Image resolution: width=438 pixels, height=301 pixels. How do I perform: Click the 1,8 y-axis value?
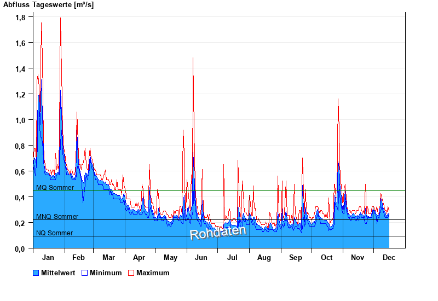(x=20, y=18)
